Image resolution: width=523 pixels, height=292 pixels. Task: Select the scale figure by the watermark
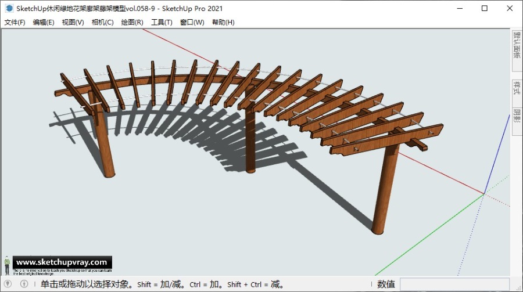[7, 266]
